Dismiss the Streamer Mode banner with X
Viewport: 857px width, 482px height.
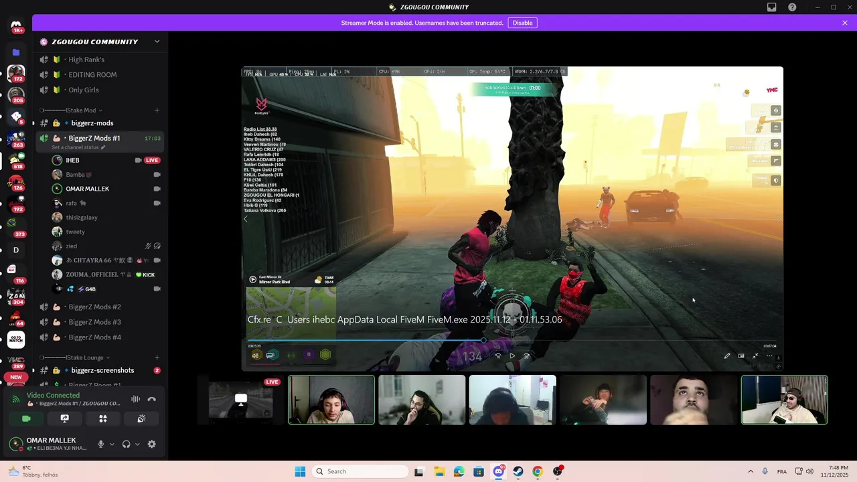[x=845, y=23]
